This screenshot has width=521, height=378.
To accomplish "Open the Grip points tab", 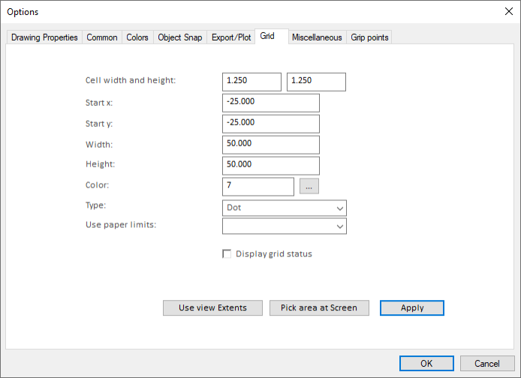I will click(x=369, y=37).
